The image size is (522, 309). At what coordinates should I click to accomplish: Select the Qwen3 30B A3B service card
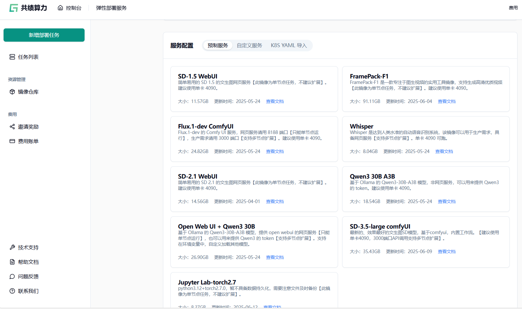point(426,189)
